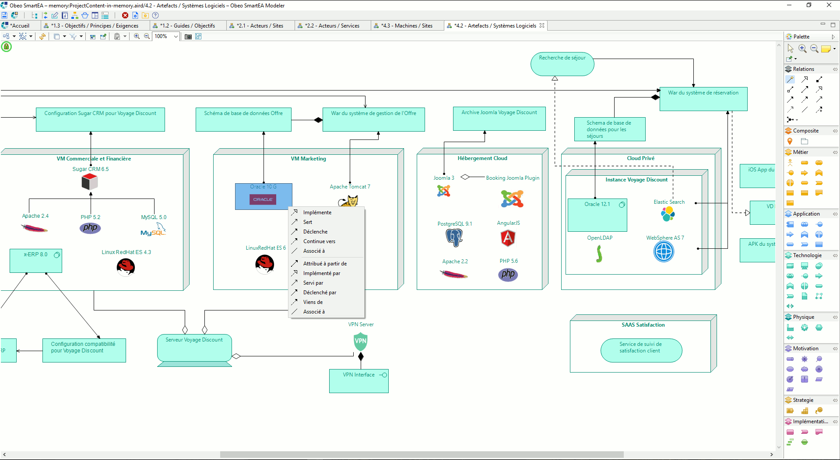Open the filters dropdown arrow in diagram toolbar
The image size is (840, 460).
coord(81,36)
